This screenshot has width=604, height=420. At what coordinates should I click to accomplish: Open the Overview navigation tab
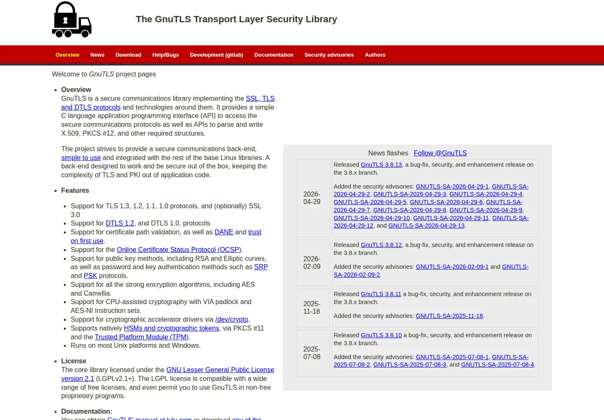coord(67,55)
